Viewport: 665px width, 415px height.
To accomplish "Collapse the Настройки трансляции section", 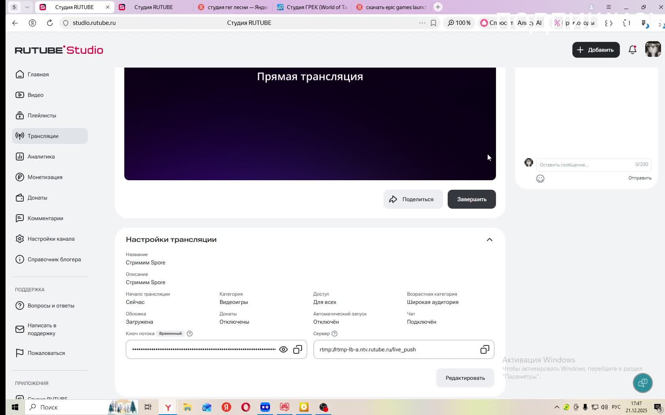I will [x=490, y=240].
